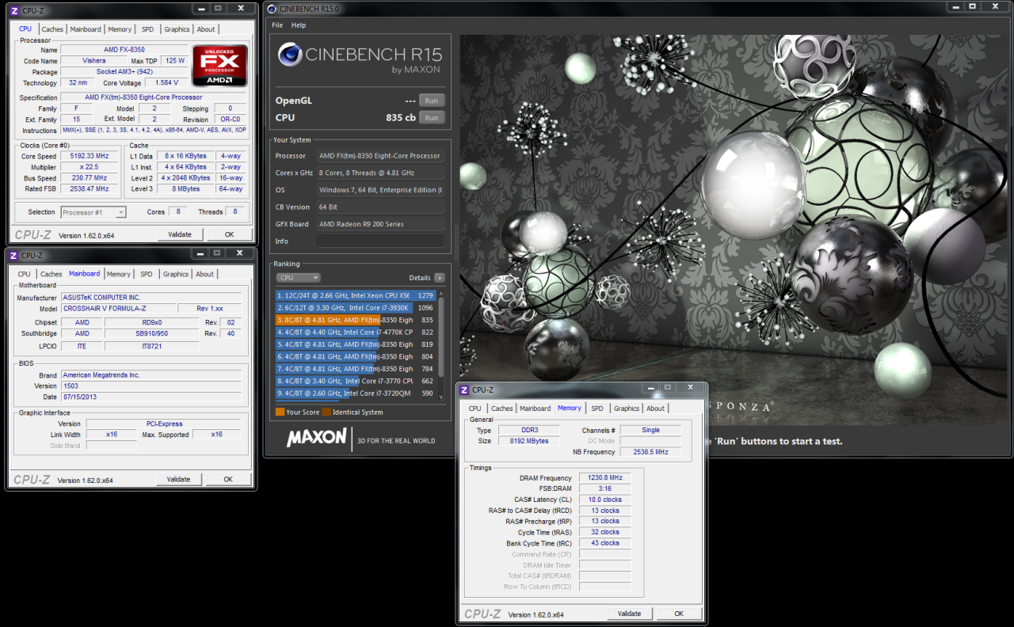Switch to Mainboard tab in the top CPU-Z window
This screenshot has width=1014, height=627.
(86, 29)
